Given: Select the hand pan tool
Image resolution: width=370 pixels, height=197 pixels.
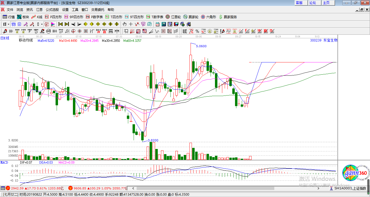Looking at the screenshot, I should coord(125,24).
